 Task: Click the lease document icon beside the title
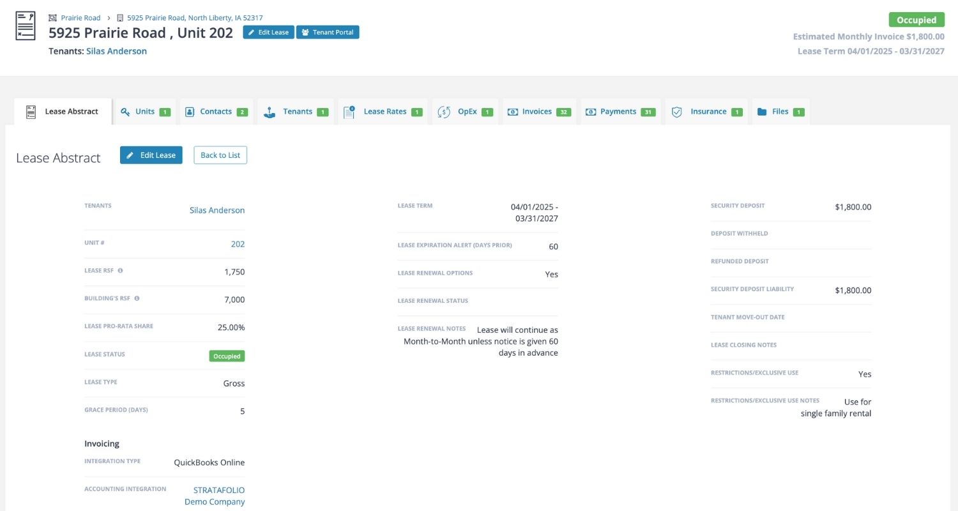pos(26,26)
